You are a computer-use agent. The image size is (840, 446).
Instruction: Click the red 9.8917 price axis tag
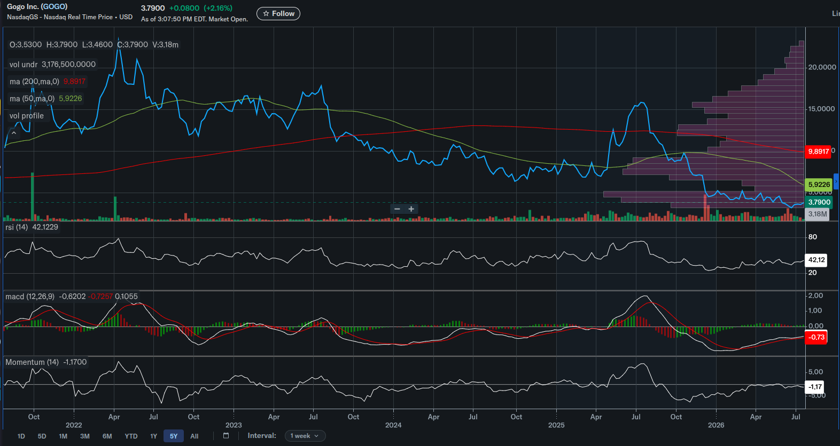[x=819, y=152]
